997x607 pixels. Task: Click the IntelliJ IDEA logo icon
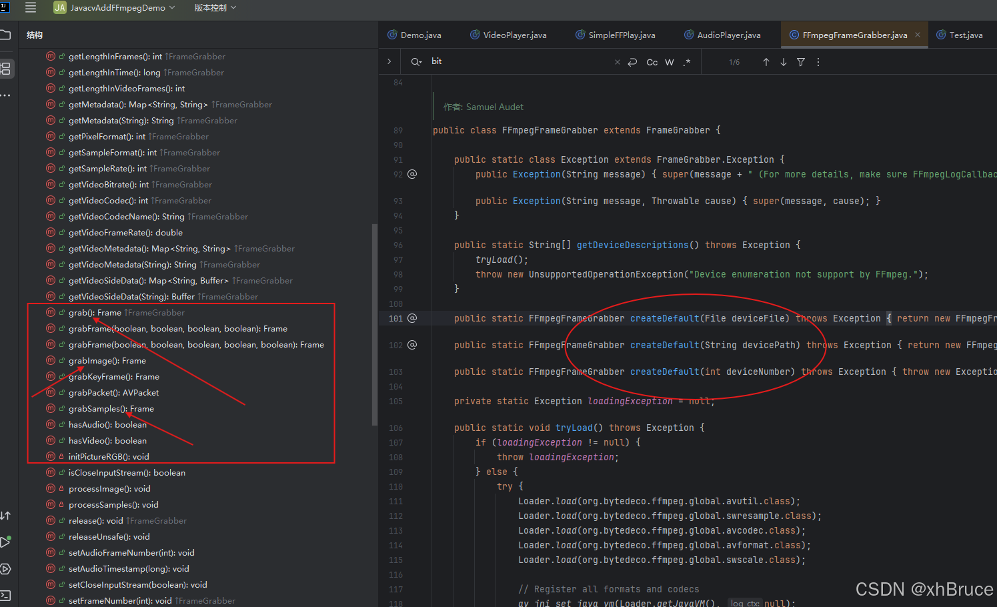point(5,7)
